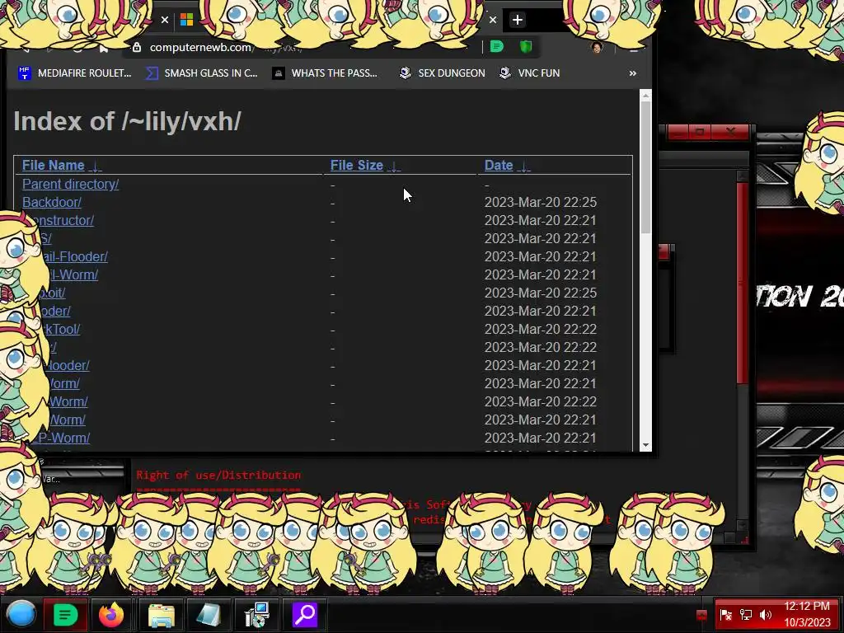Image resolution: width=844 pixels, height=633 pixels.
Task: Click the site lock icon in address bar
Action: point(137,47)
